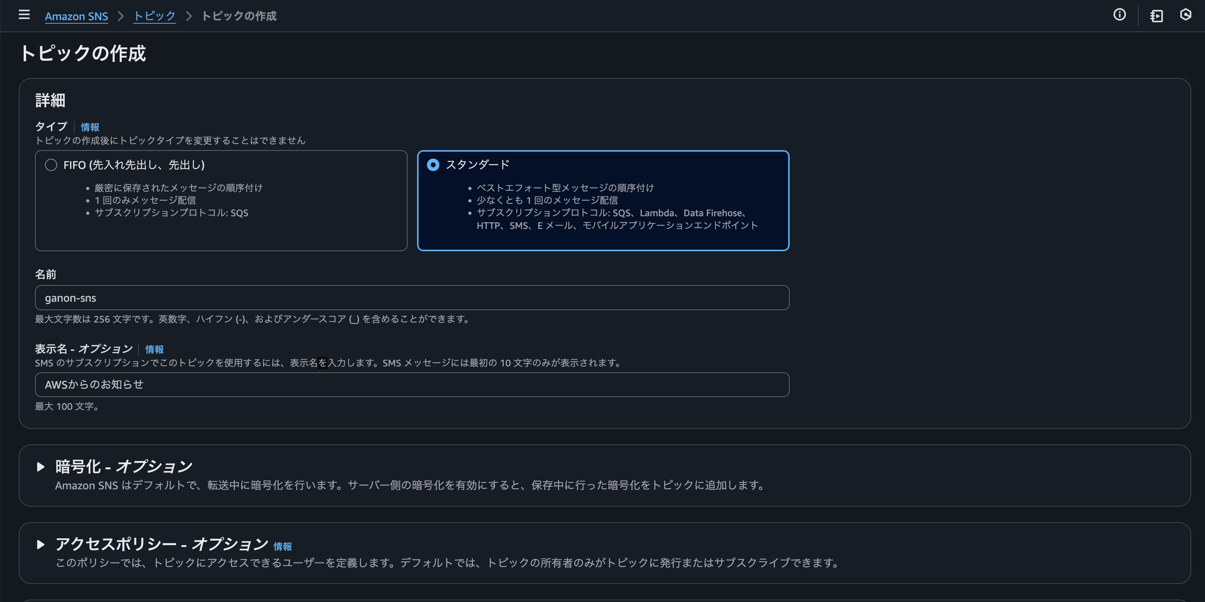Click アクセスポリシー - オプション heading text

point(161,544)
